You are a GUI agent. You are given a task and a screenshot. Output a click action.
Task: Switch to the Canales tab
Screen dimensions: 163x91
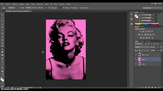coord(142,41)
